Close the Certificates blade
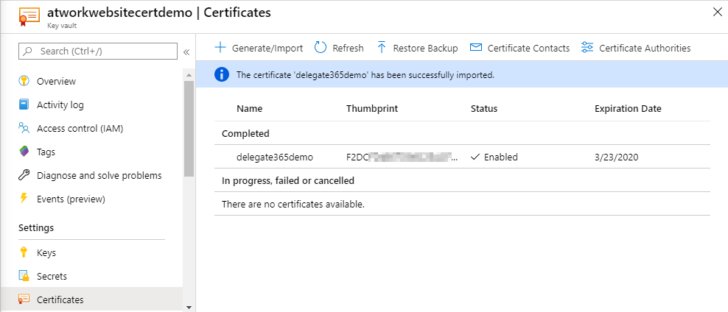Image resolution: width=728 pixels, height=312 pixels. pos(718,11)
